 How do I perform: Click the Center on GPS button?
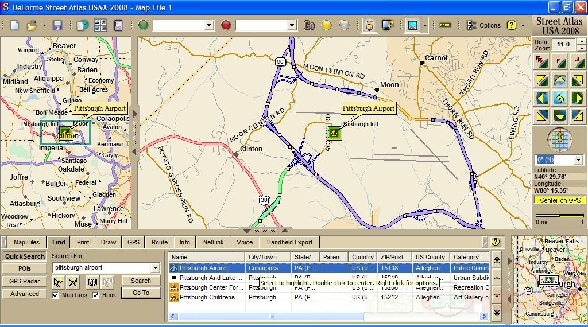pyautogui.click(x=560, y=200)
